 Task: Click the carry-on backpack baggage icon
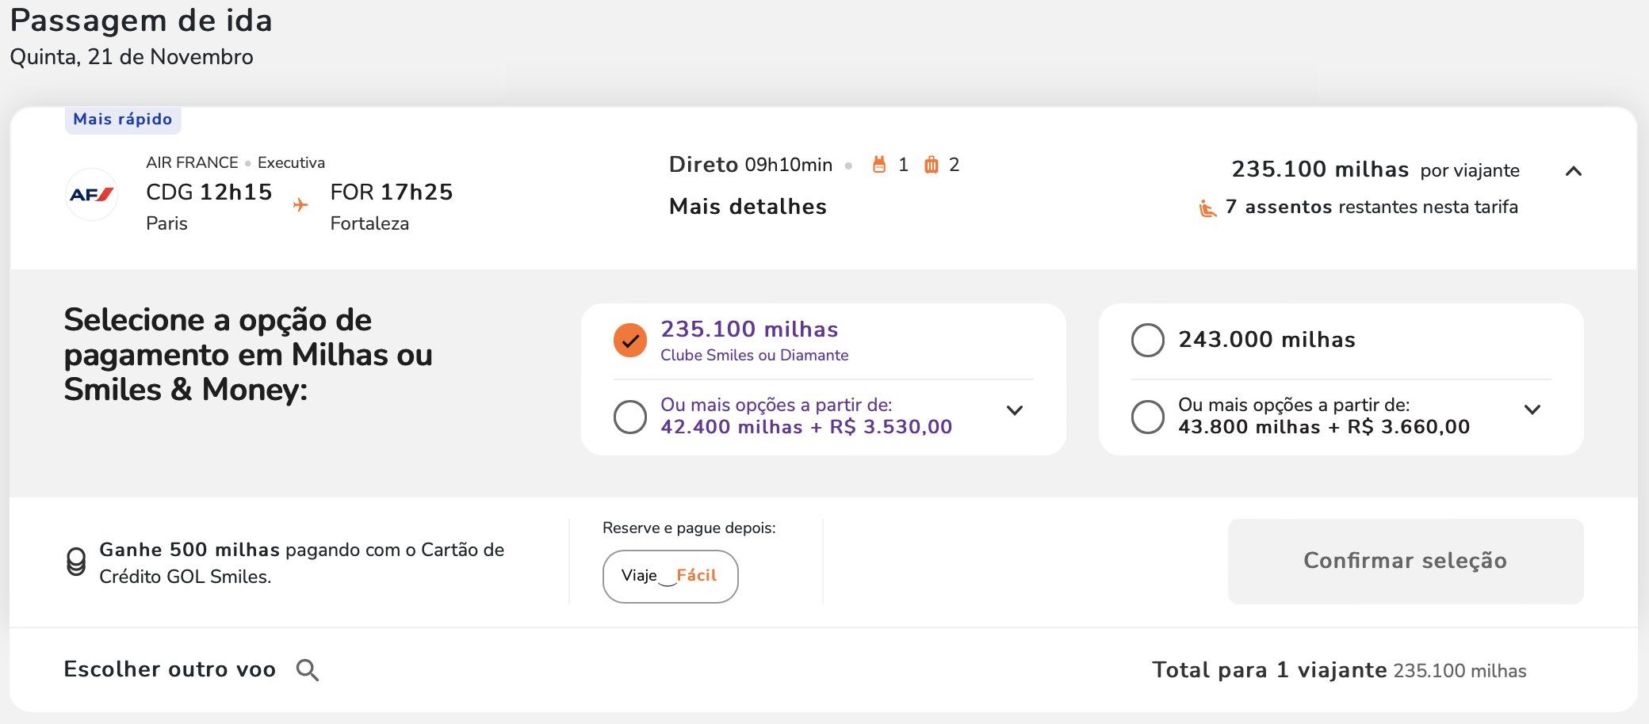[878, 165]
